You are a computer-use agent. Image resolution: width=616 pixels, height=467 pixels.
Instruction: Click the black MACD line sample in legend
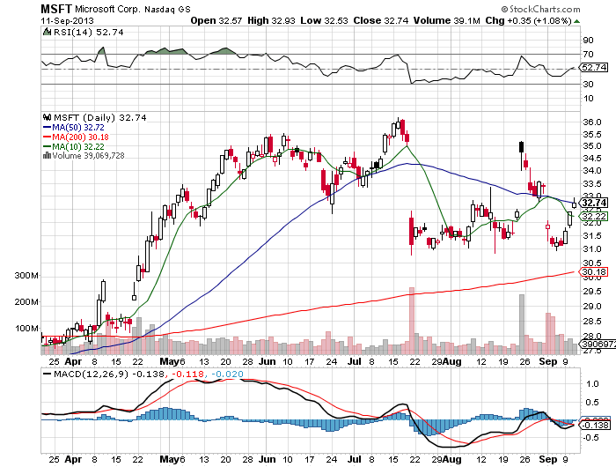47,374
